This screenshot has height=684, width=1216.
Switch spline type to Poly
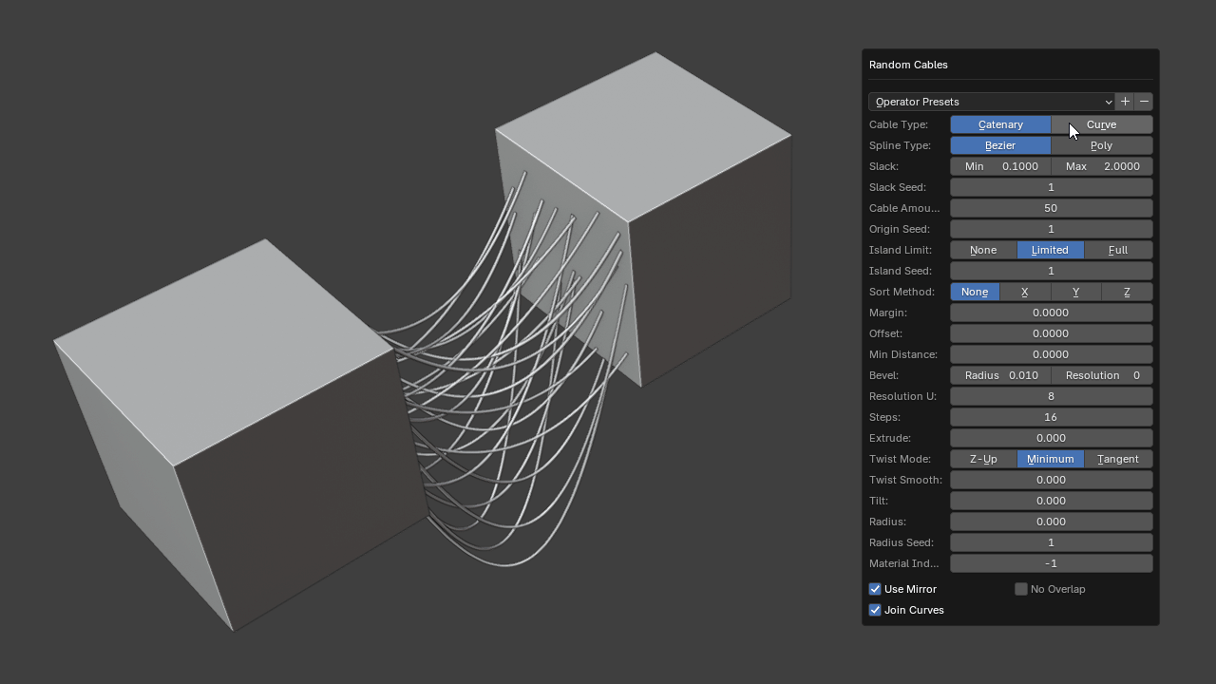(1102, 145)
